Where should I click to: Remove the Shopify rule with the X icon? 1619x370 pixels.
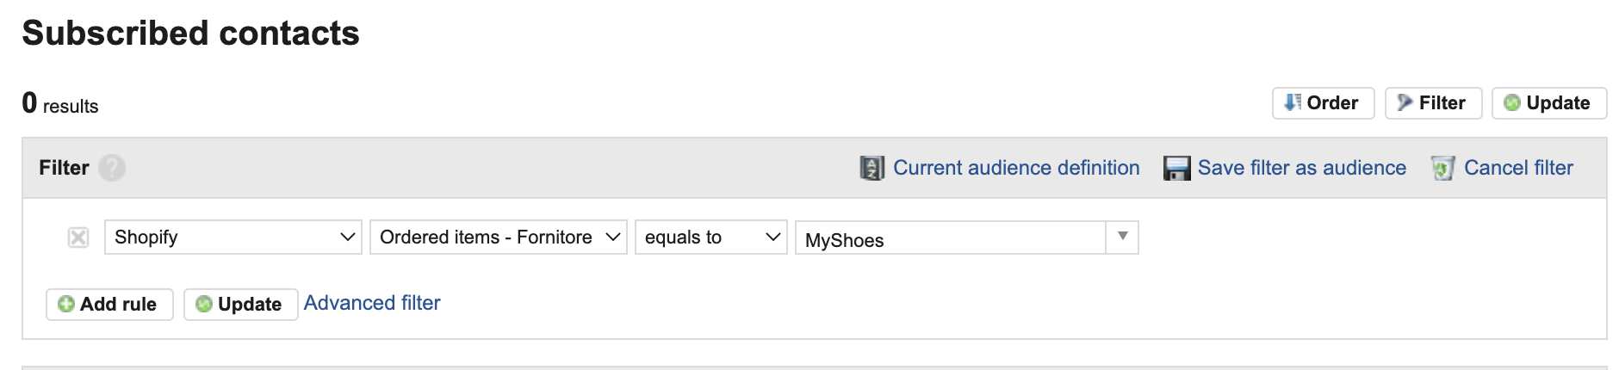coord(78,237)
